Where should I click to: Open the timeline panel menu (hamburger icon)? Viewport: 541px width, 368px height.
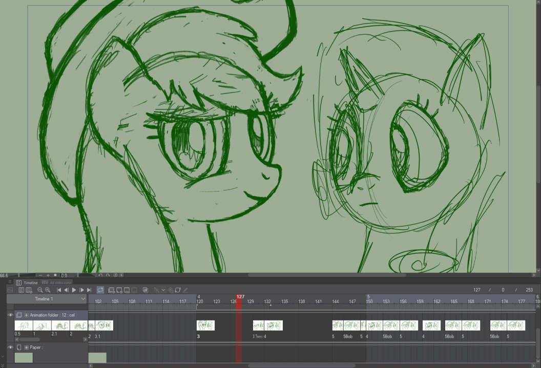10,282
